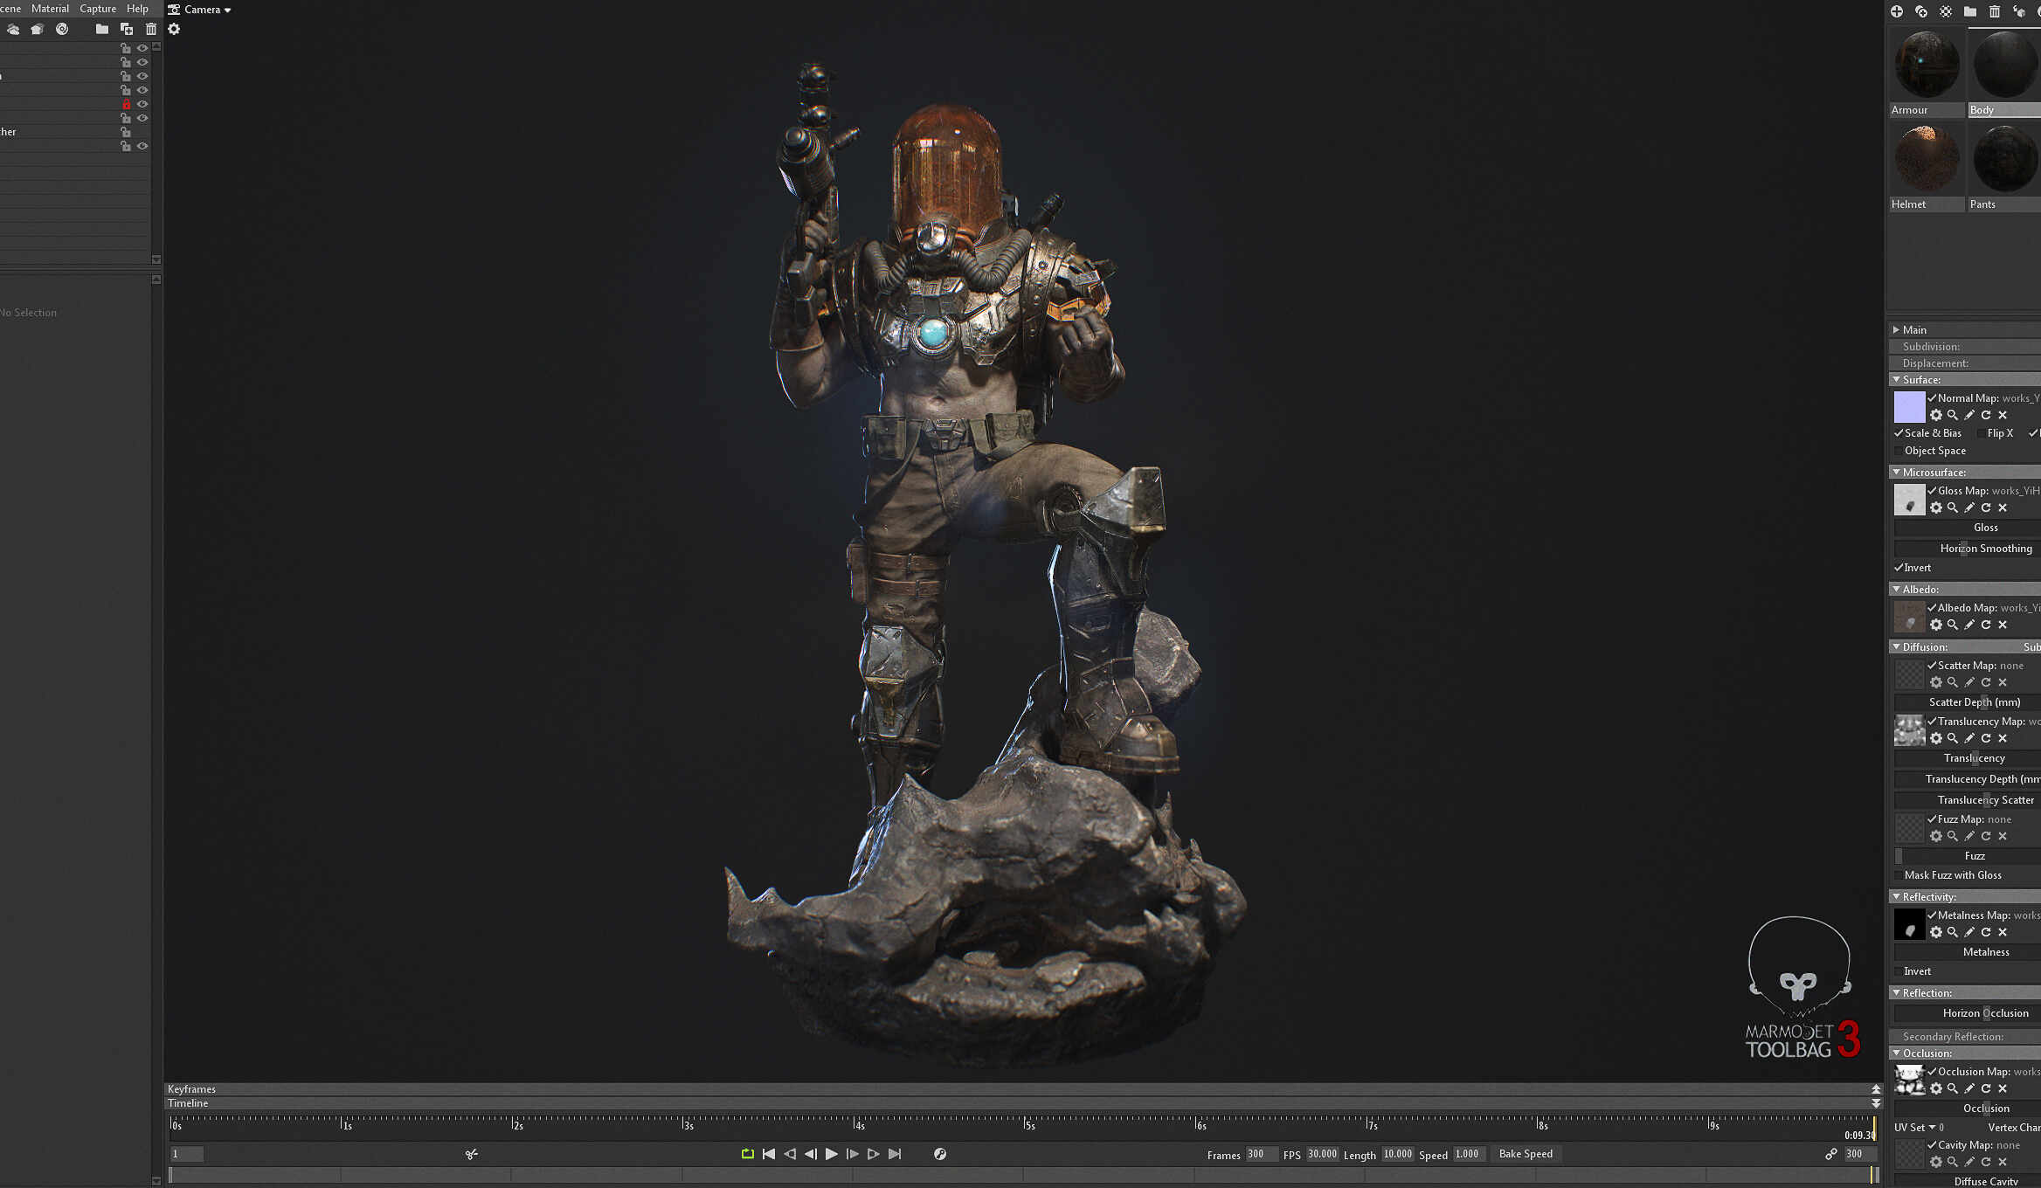Toggle the Invert checkbox under Microsurface
2041x1188 pixels.
point(1899,568)
